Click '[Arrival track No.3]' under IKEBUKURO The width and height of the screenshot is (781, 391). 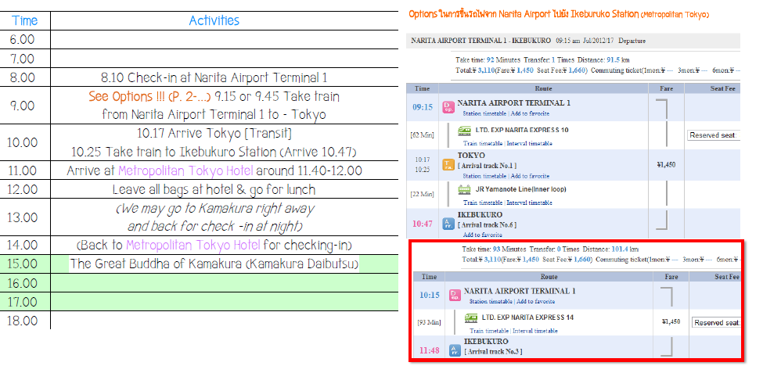[x=493, y=352]
